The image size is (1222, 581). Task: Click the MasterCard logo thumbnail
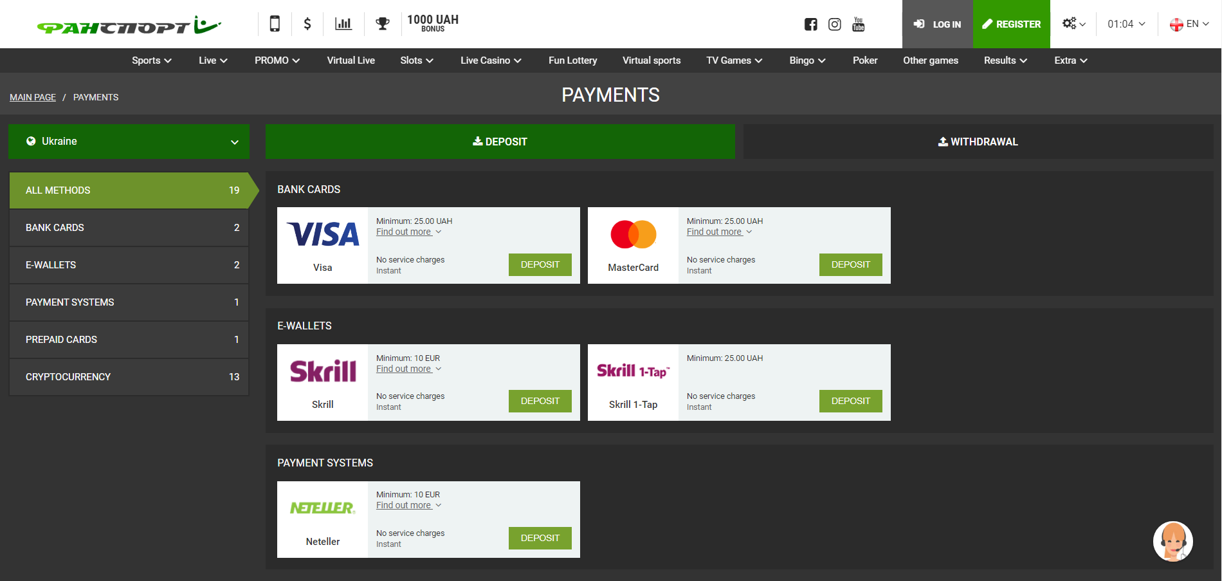pos(634,234)
